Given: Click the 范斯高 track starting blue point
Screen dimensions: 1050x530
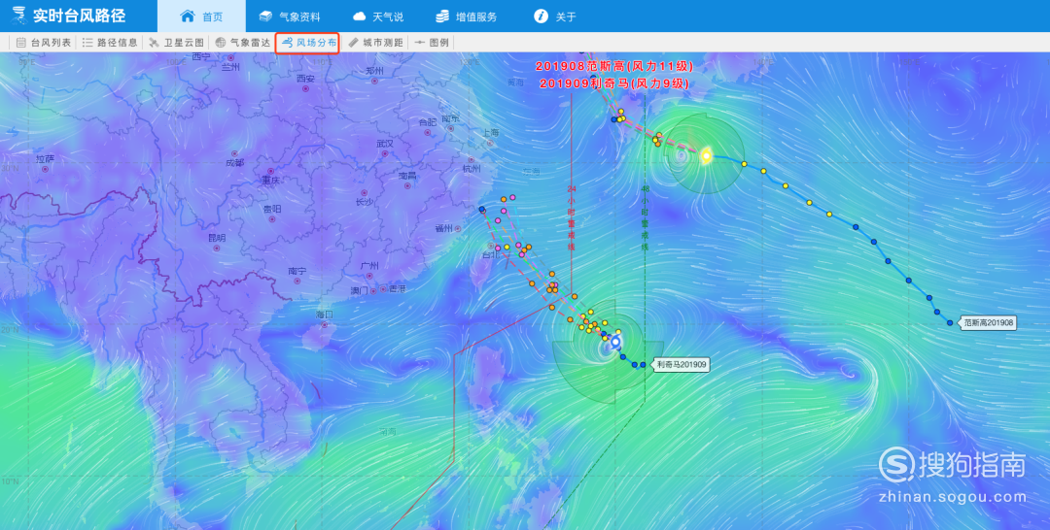Looking at the screenshot, I should pos(950,323).
